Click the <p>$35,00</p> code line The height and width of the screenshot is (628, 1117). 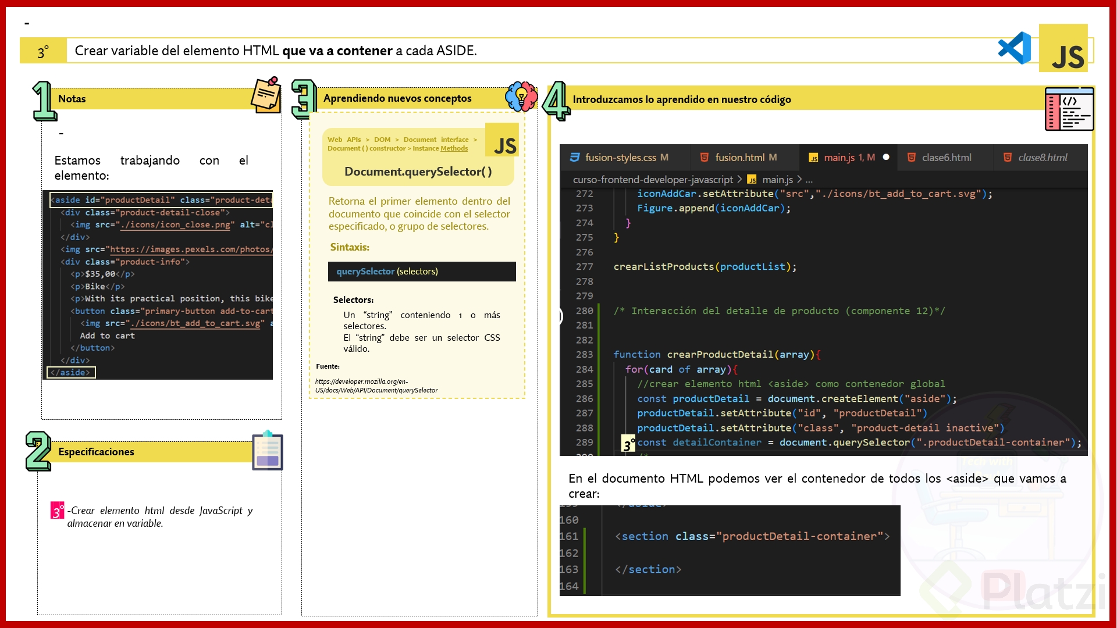click(102, 274)
